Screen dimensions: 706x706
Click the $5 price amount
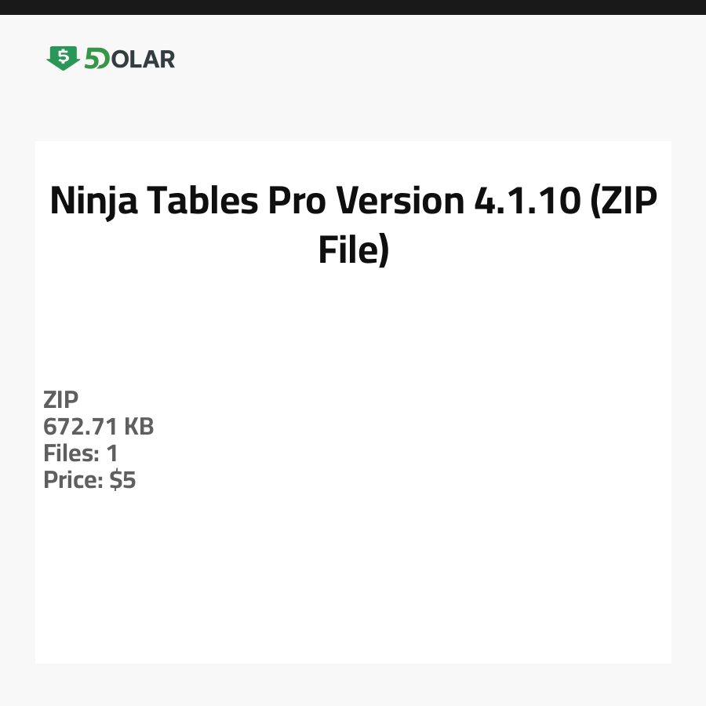point(123,480)
